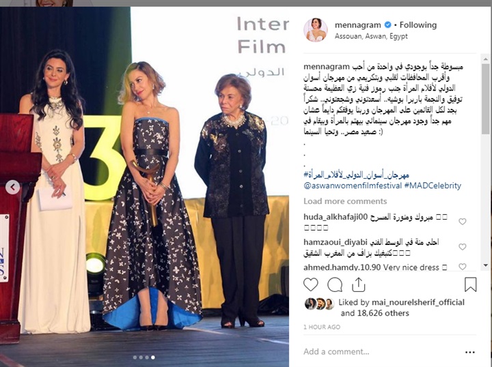Screen dimensions: 492x367
Task: Open the Assouan, Aswan, Egypt location
Action: [x=371, y=36]
